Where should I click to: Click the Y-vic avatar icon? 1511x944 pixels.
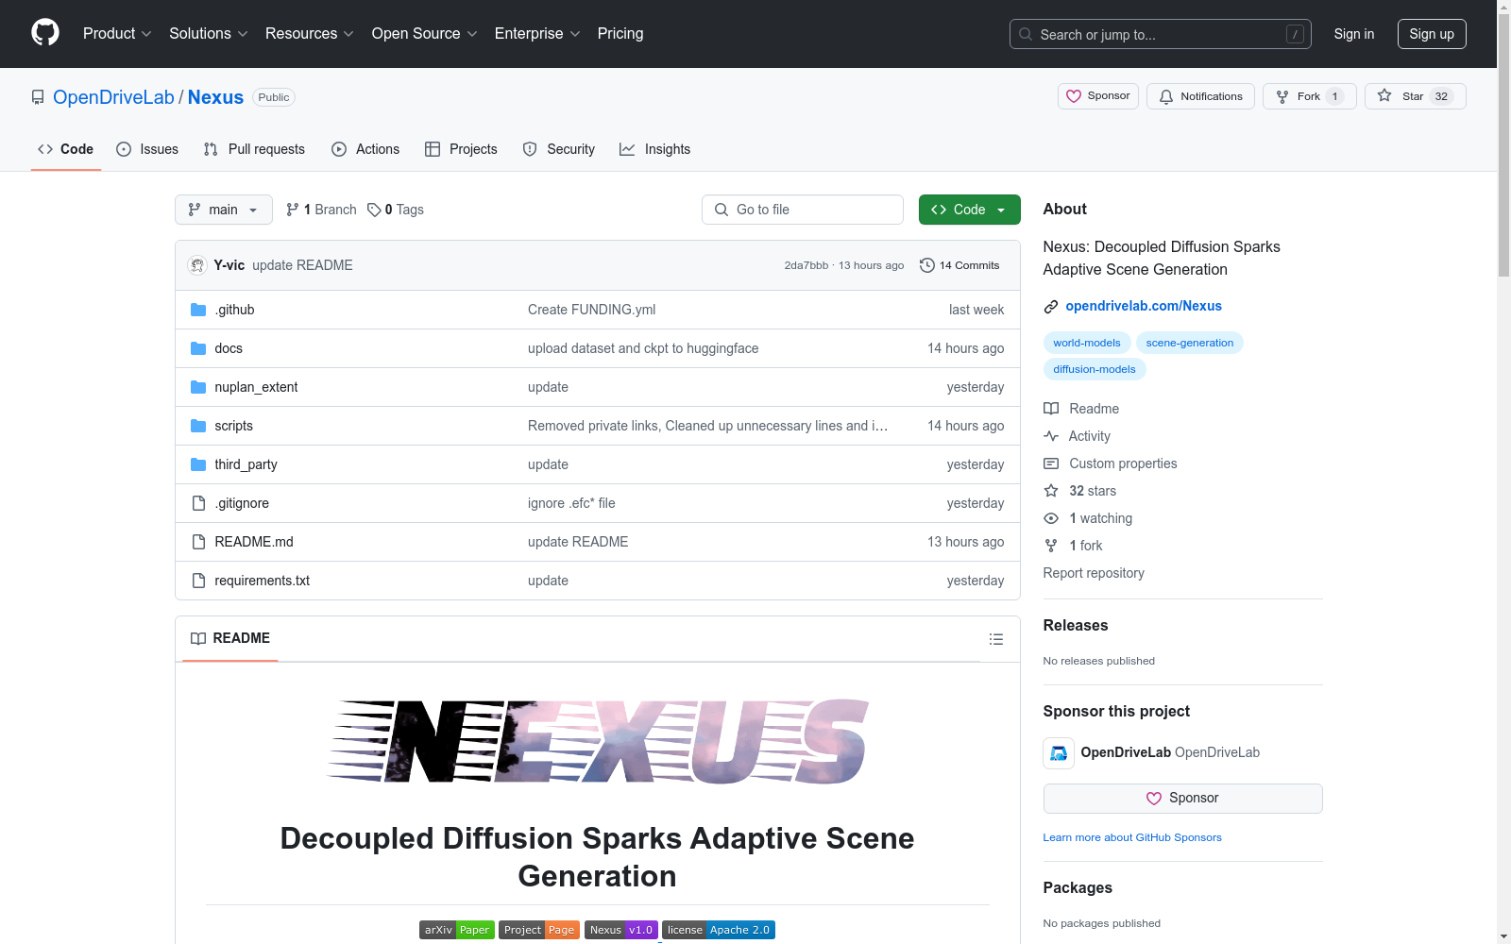pos(197,265)
